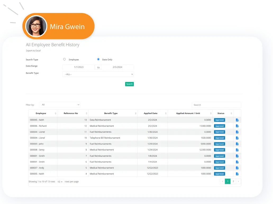Viewport: 273px width, 204px height.
Task: Click Approved status badge for Richard row
Action: click(x=219, y=126)
